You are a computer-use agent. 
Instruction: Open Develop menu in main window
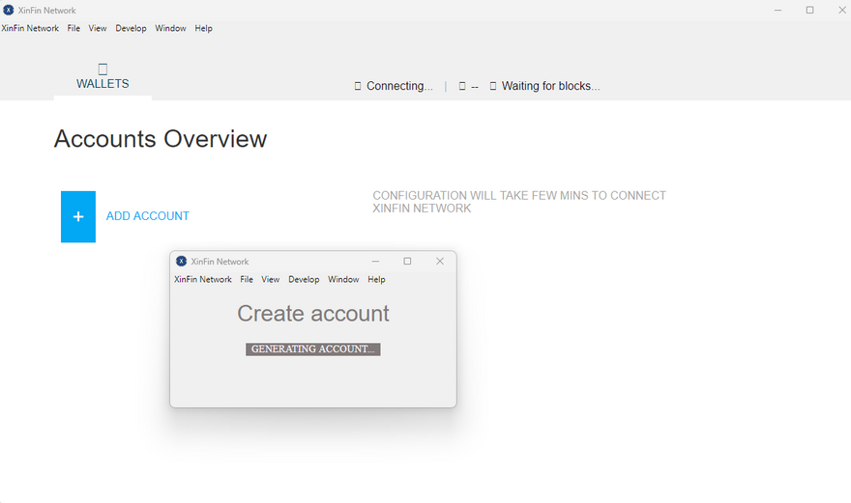(131, 28)
